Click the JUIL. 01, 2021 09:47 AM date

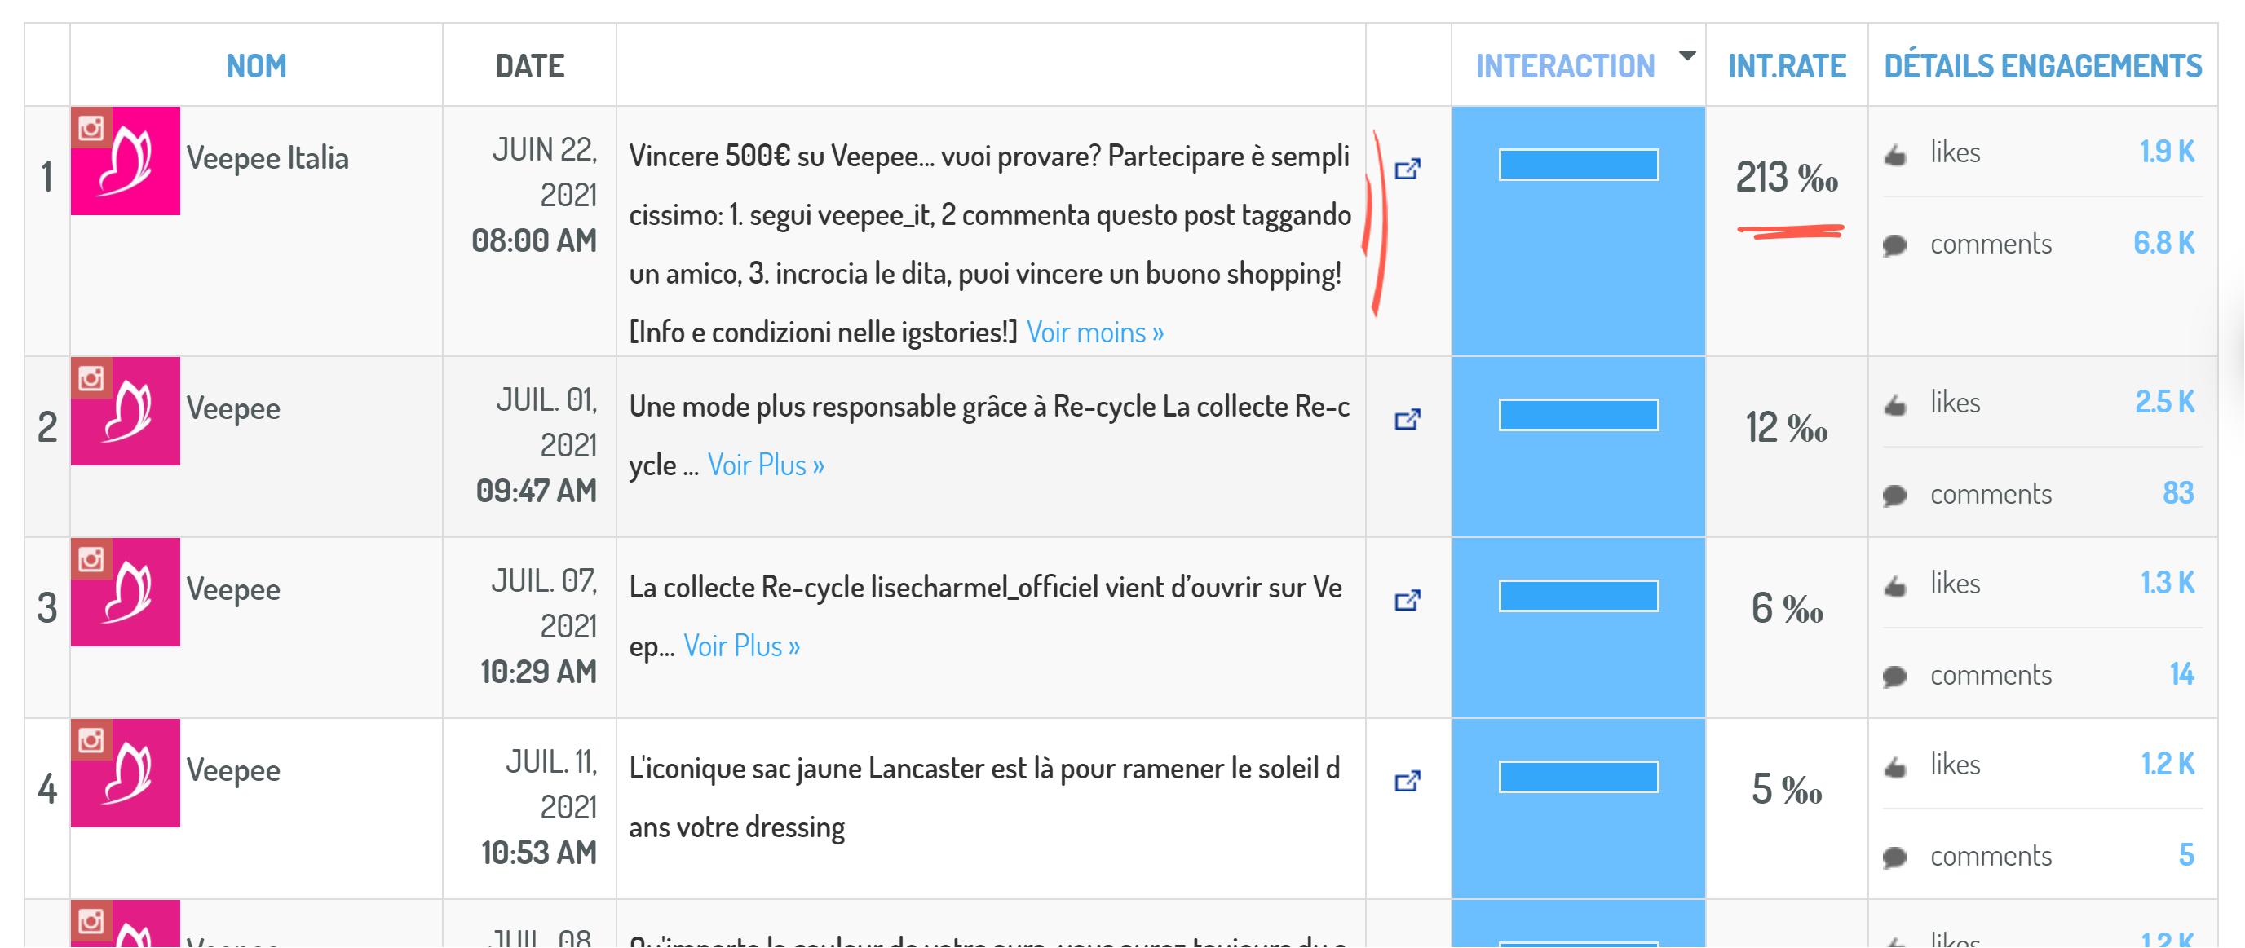click(537, 445)
